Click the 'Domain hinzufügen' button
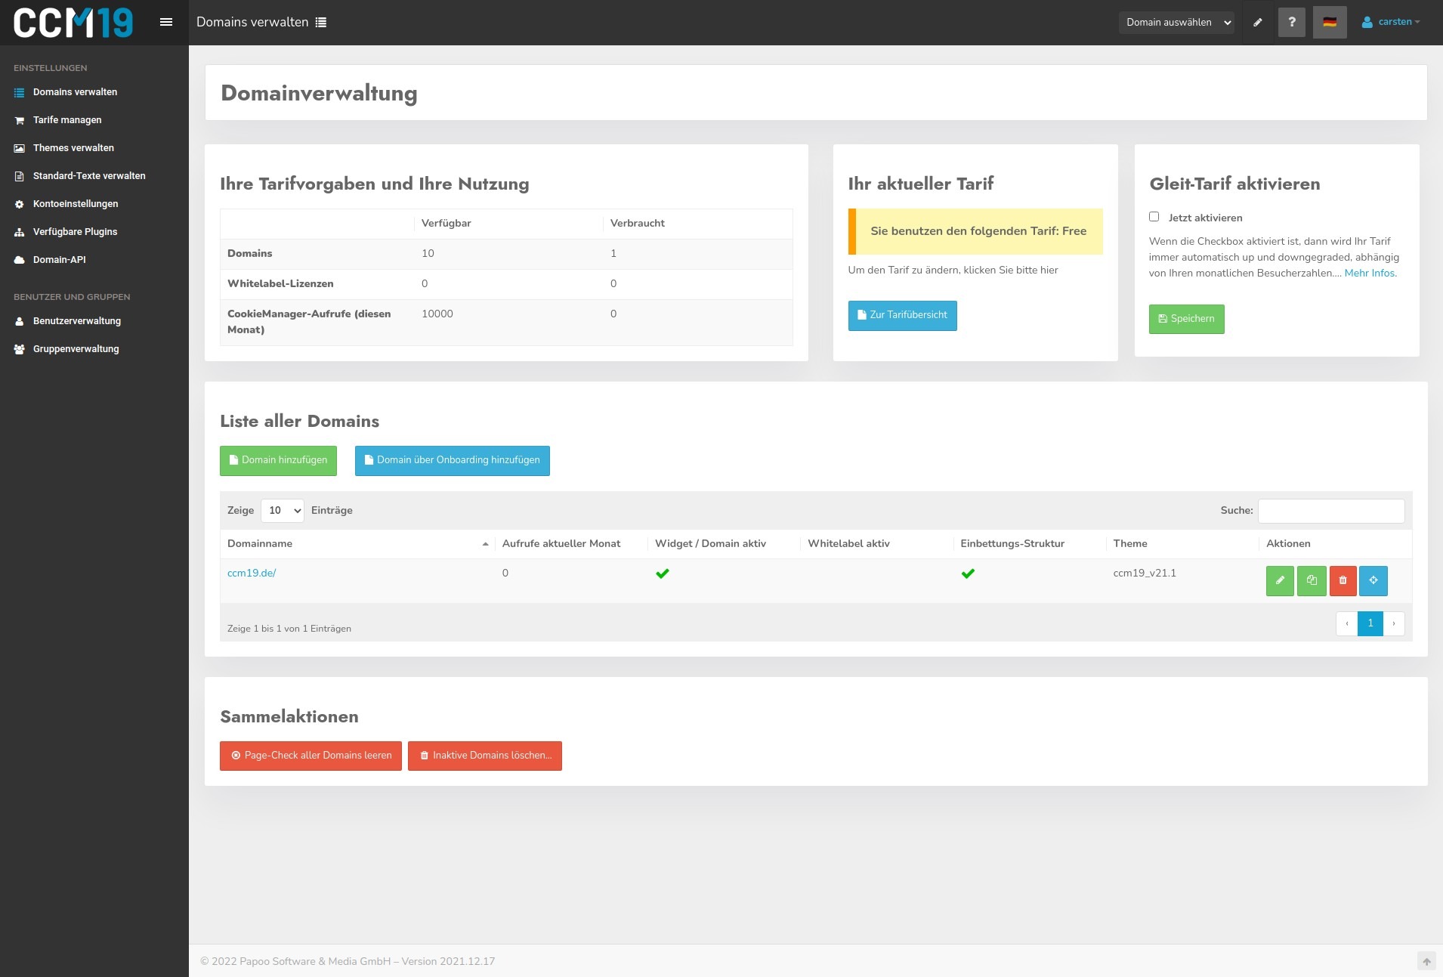The height and width of the screenshot is (977, 1443). click(278, 461)
